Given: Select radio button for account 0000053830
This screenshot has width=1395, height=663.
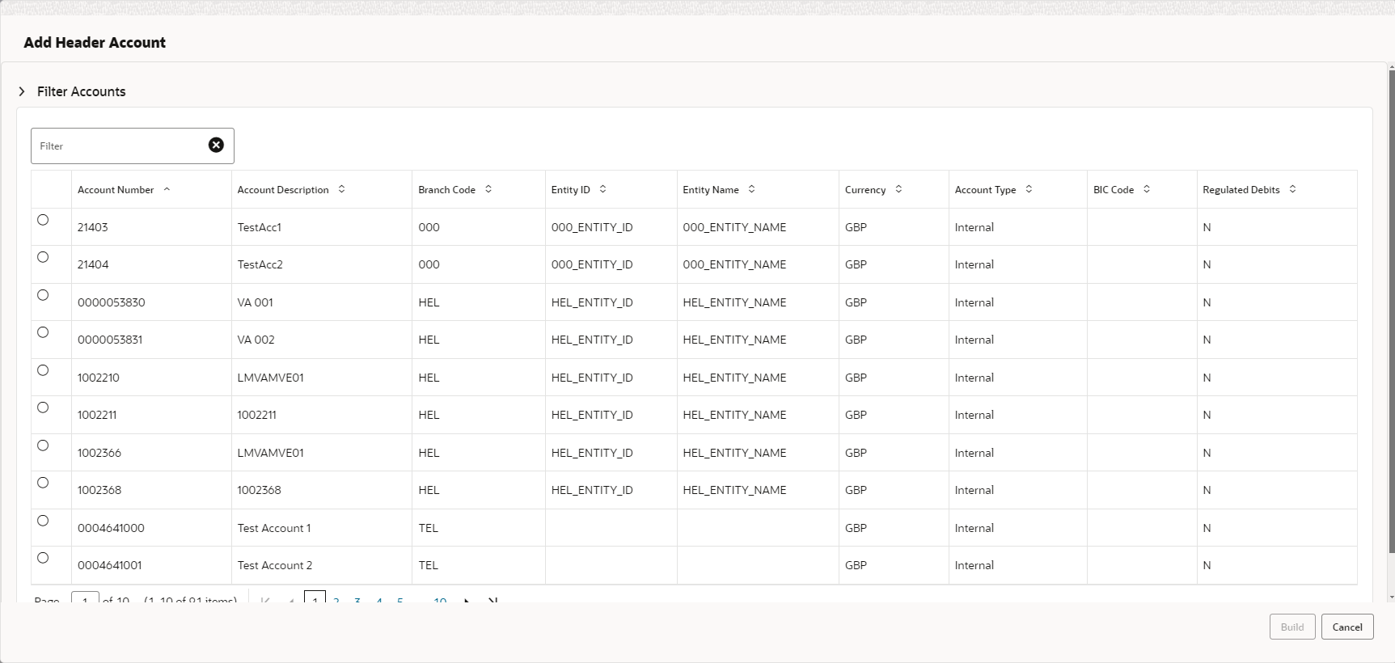Looking at the screenshot, I should coord(43,295).
